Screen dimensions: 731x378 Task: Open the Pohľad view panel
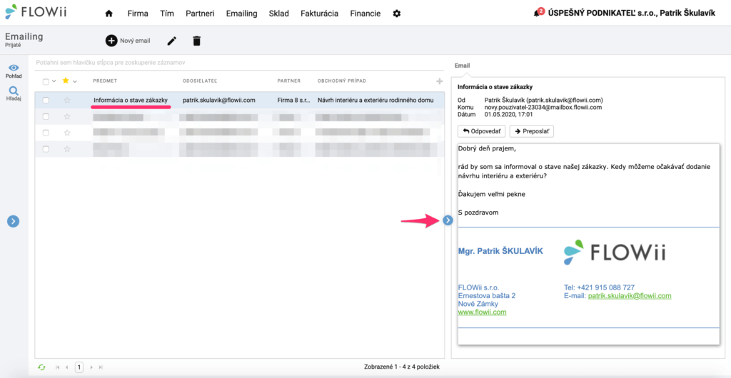coord(14,71)
